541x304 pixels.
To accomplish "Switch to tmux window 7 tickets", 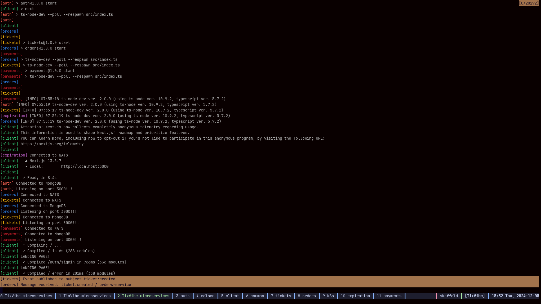I will pyautogui.click(x=281, y=296).
